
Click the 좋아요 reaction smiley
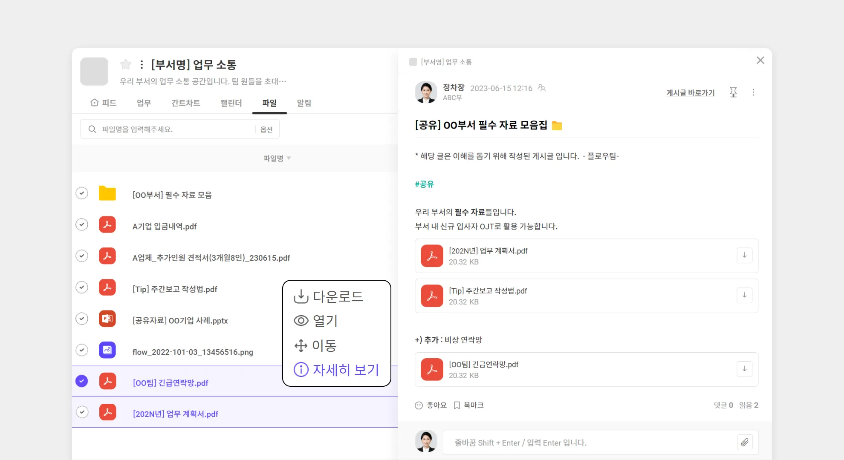pos(419,405)
